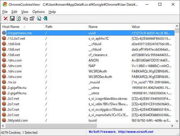Image resolution: width=180 pixels, height=136 pixels.
Task: Select the .13dl.link row
Action: click(88, 44)
